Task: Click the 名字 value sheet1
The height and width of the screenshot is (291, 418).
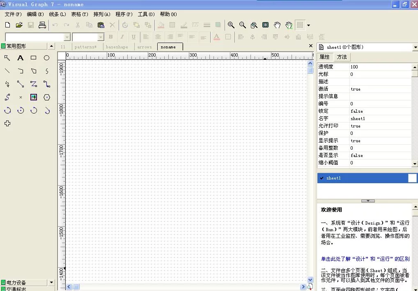Action: tap(380, 118)
